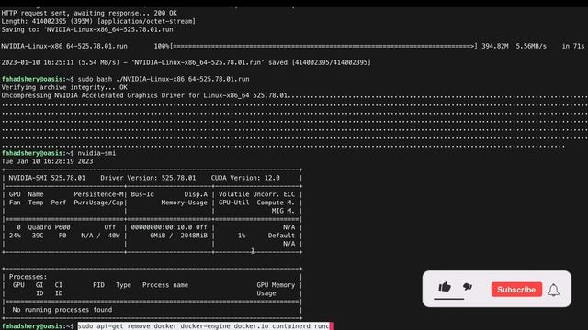Viewport: 588px width, 330px height.
Task: Click 'Length: 414002395 (395M)' line
Action: point(98,21)
